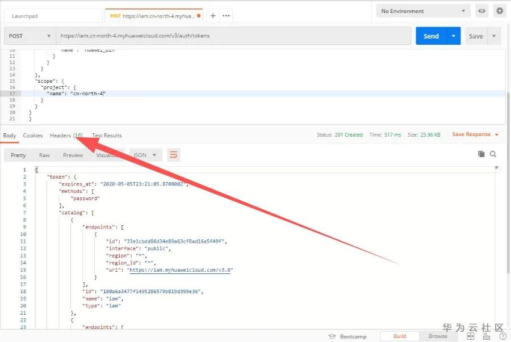511x342 pixels.
Task: Select Pretty response view
Action: point(18,155)
